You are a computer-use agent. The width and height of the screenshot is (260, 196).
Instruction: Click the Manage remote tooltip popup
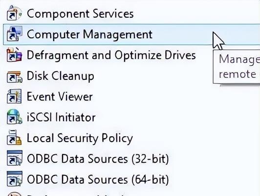(x=237, y=67)
